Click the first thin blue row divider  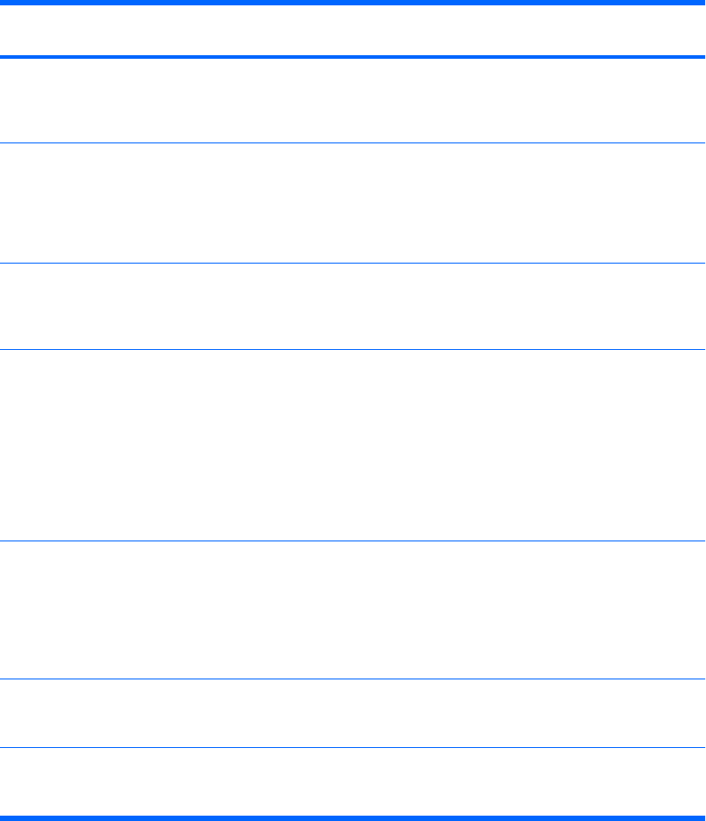pos(353,142)
